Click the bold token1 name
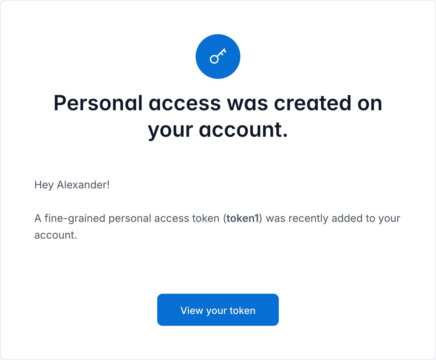 (x=242, y=218)
